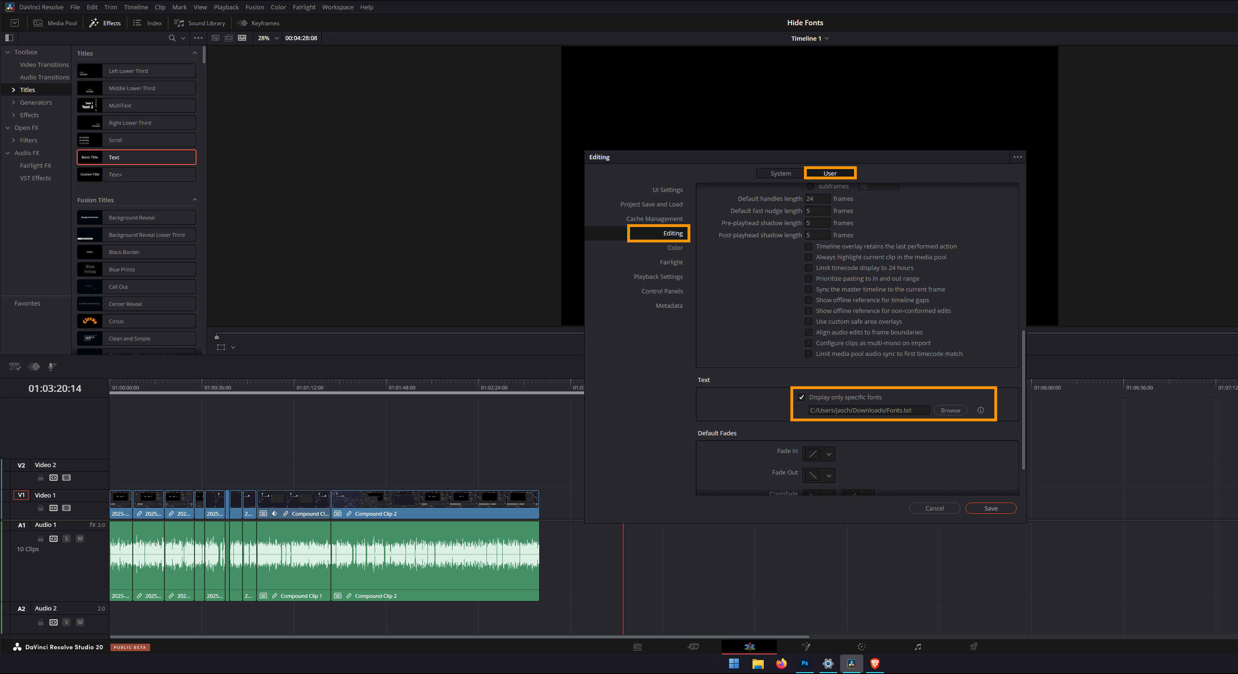Click info icon next to Browse button

[980, 410]
